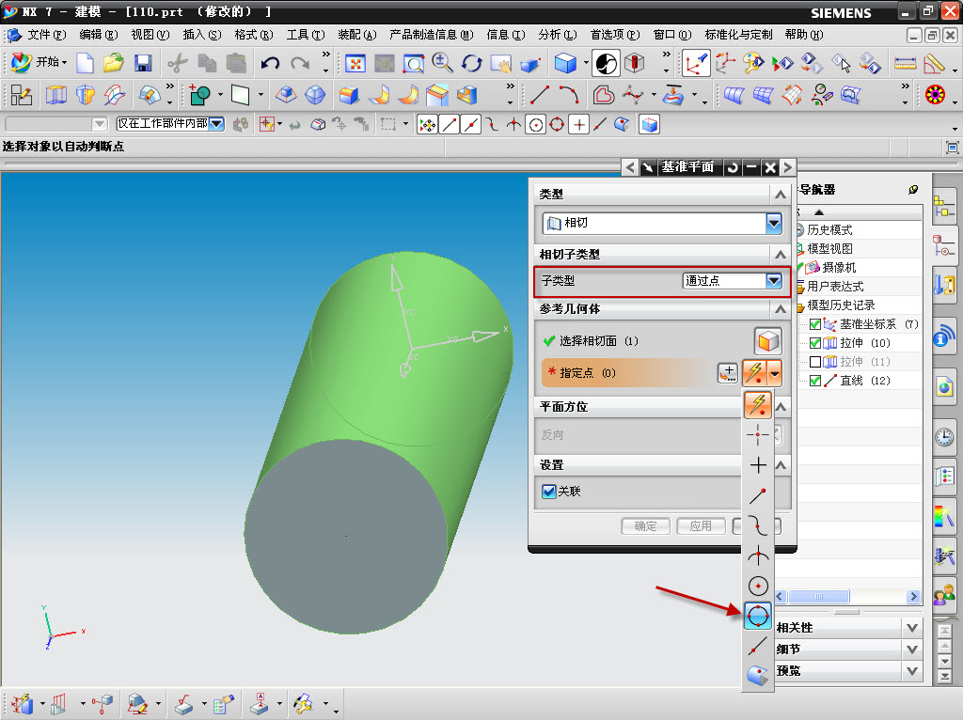
Task: Select the 用户表达式 tree node
Action: [x=835, y=286]
